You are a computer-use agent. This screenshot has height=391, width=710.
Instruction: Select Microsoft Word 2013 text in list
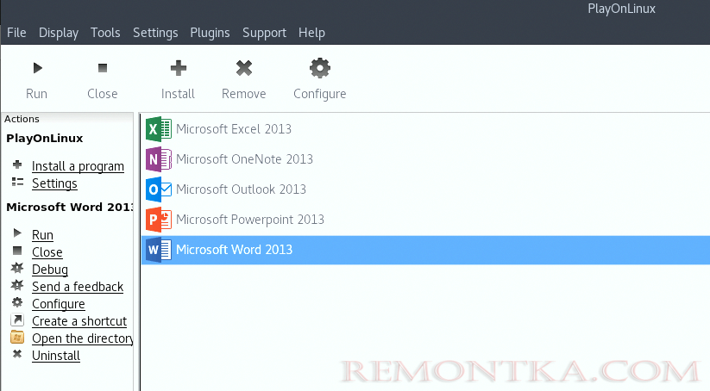tap(234, 250)
